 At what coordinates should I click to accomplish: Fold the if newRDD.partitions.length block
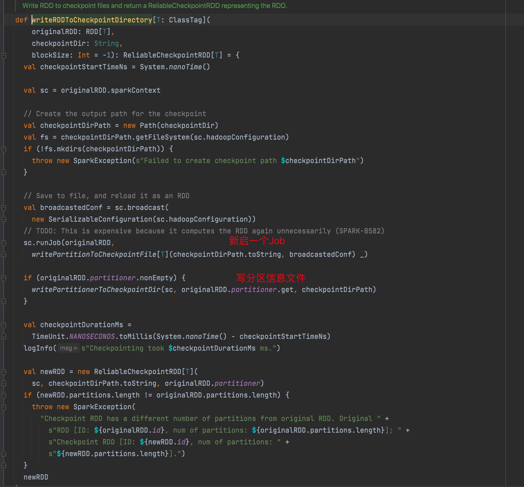click(x=4, y=395)
